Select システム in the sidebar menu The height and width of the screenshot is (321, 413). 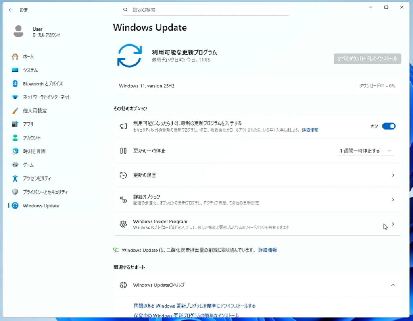[x=31, y=70]
